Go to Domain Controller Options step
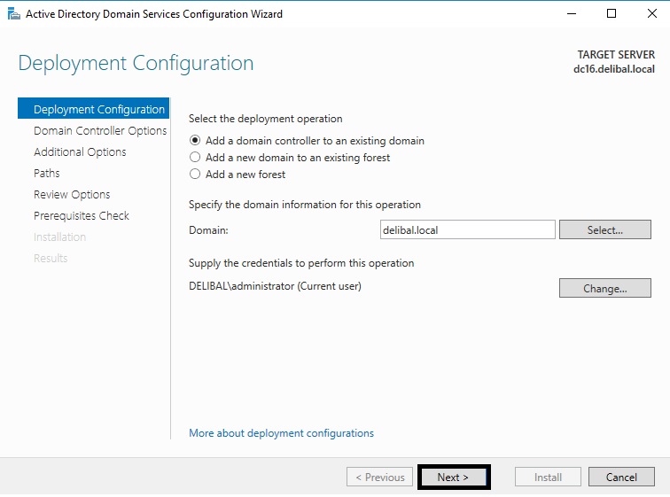This screenshot has width=670, height=497. (99, 131)
